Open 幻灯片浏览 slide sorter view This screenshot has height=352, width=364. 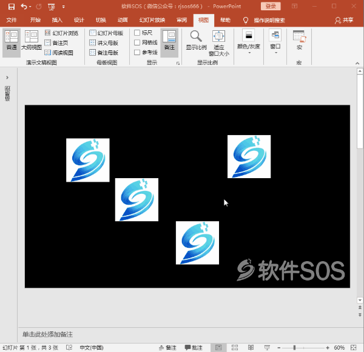click(61, 33)
